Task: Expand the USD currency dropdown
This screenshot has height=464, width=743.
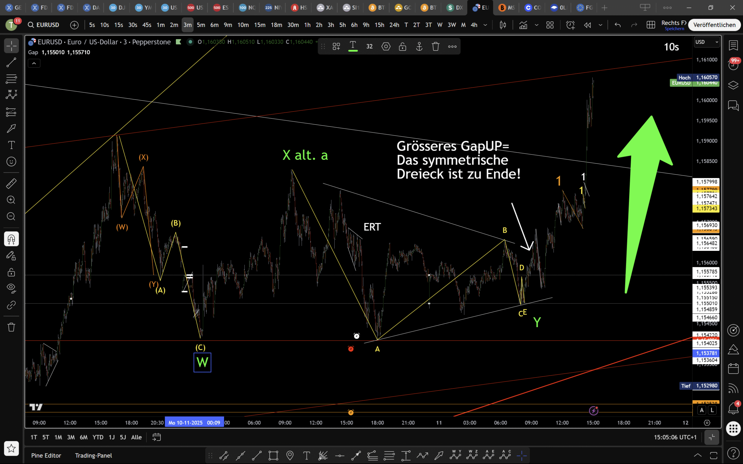Action: pyautogui.click(x=706, y=42)
